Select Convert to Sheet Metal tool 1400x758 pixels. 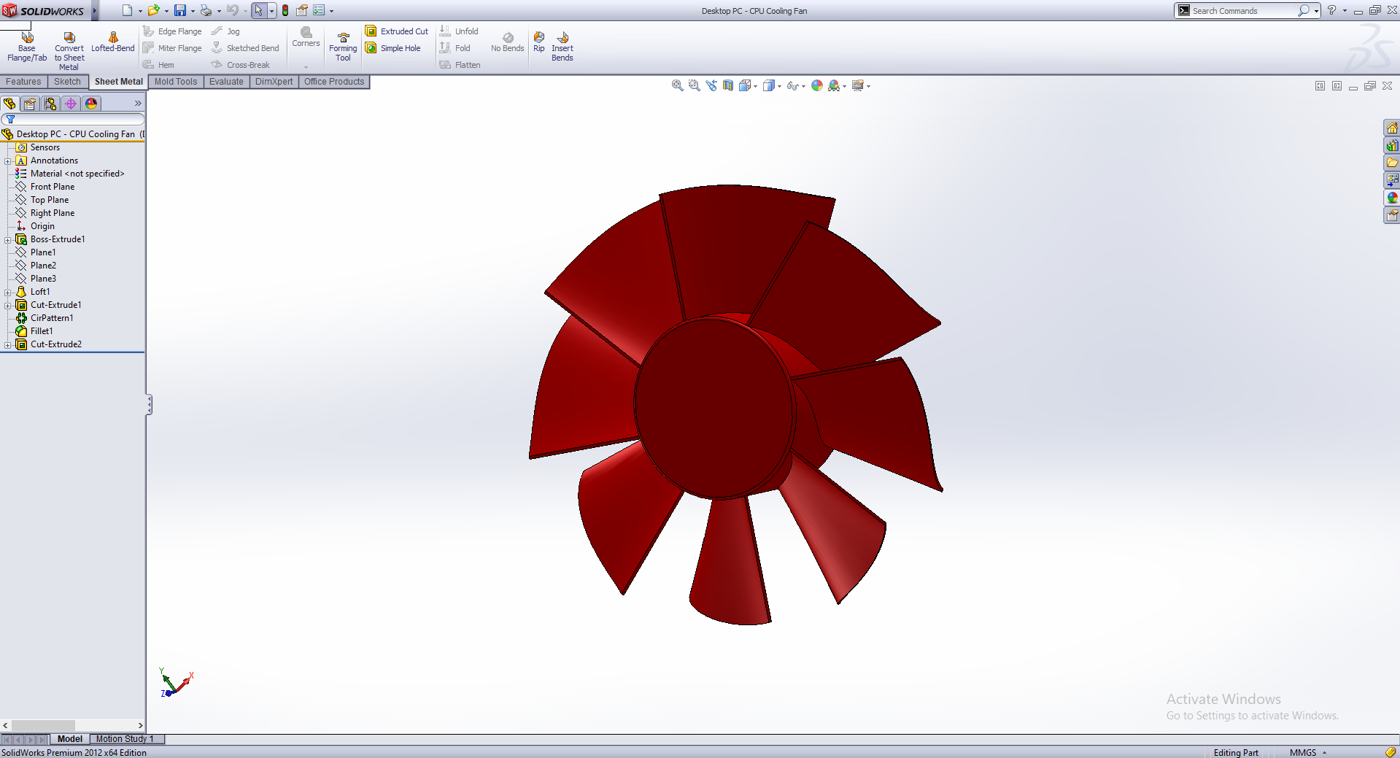[69, 50]
